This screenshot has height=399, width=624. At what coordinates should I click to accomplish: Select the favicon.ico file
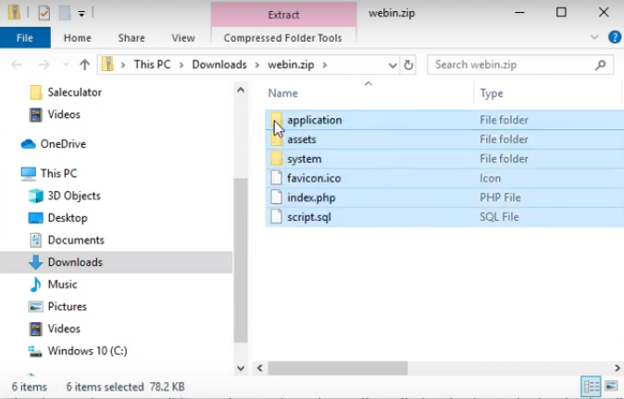pos(444,178)
